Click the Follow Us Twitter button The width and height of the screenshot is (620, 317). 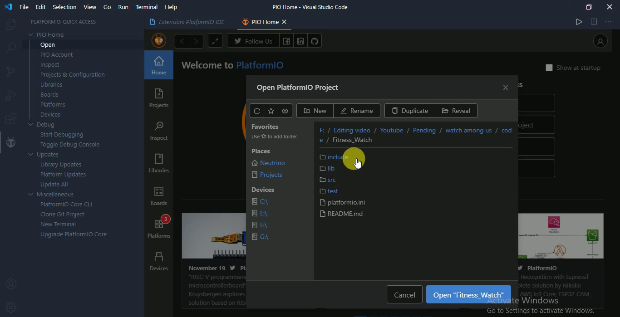click(x=253, y=41)
